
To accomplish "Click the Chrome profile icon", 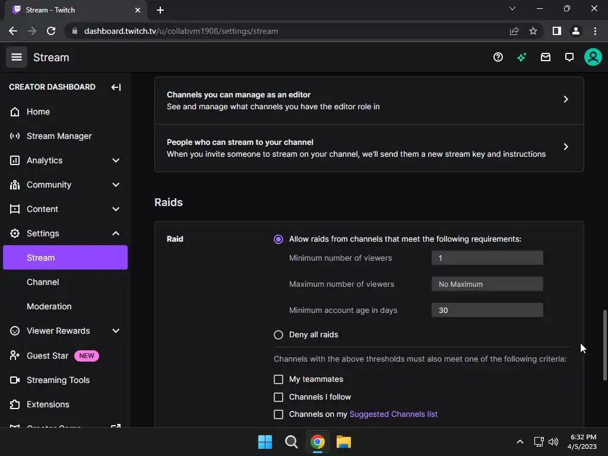I will [x=576, y=31].
